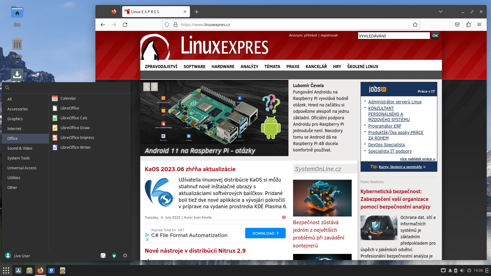The height and width of the screenshot is (276, 491).
Task: Open the HARDWARE section of the site
Action: [x=223, y=67]
